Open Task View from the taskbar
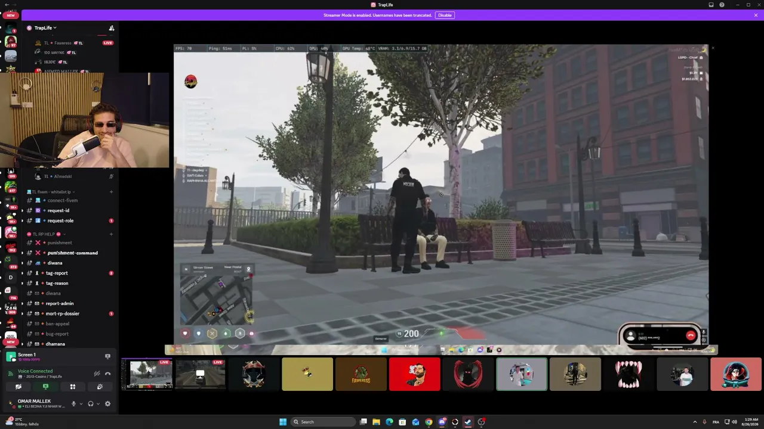 tap(363, 422)
